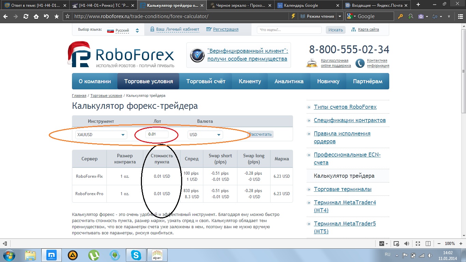Viewport: 466px width, 262px height.
Task: Click the undo closed tab arrow
Action: 46,16
